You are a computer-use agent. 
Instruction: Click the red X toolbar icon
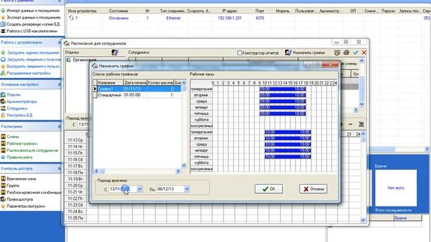[x=364, y=52]
